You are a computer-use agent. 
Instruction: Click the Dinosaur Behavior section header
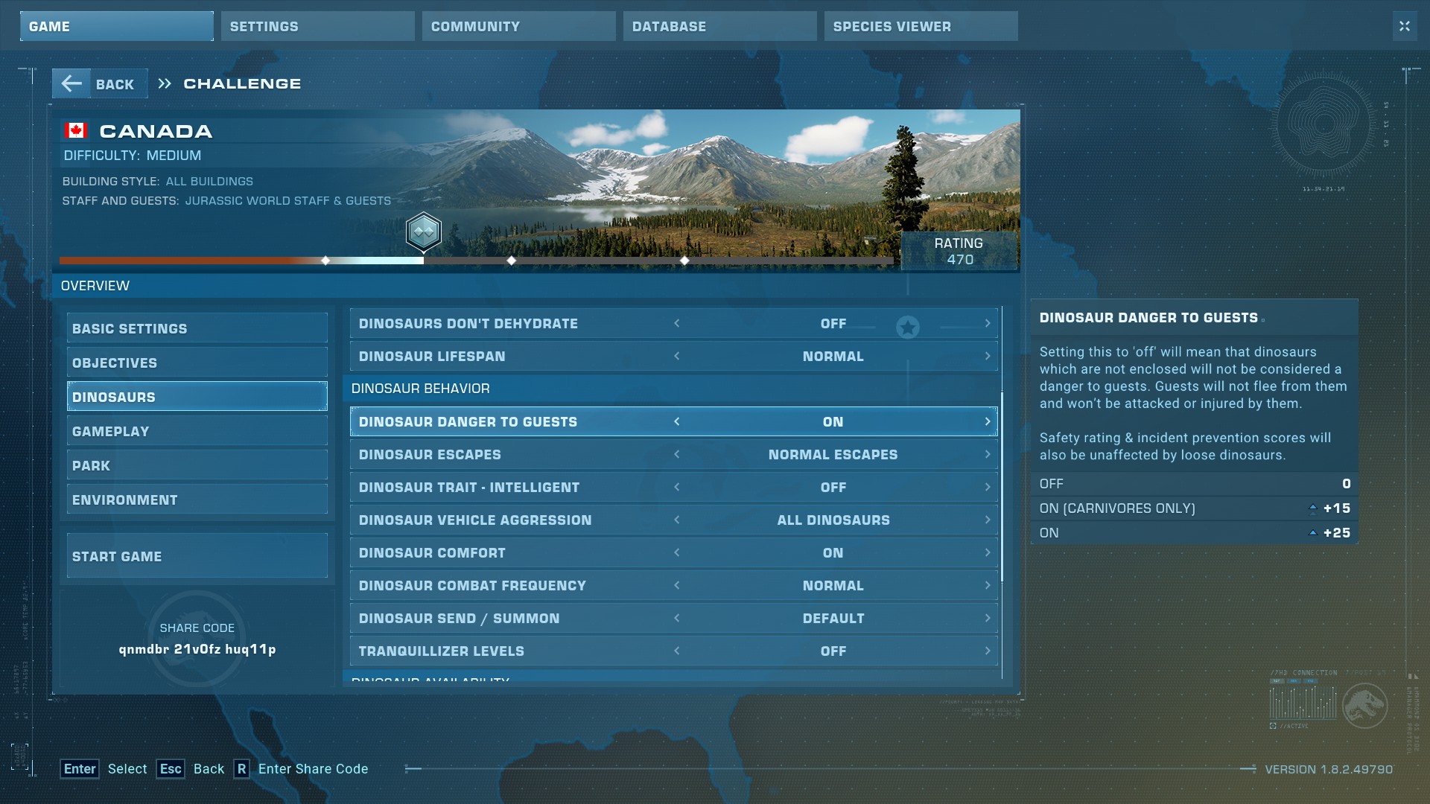point(672,389)
